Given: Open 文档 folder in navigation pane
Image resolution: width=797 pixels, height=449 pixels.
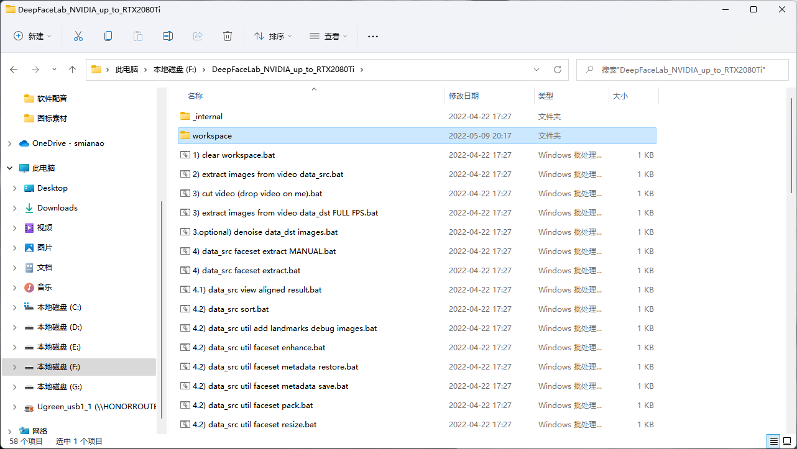Looking at the screenshot, I should (45, 267).
